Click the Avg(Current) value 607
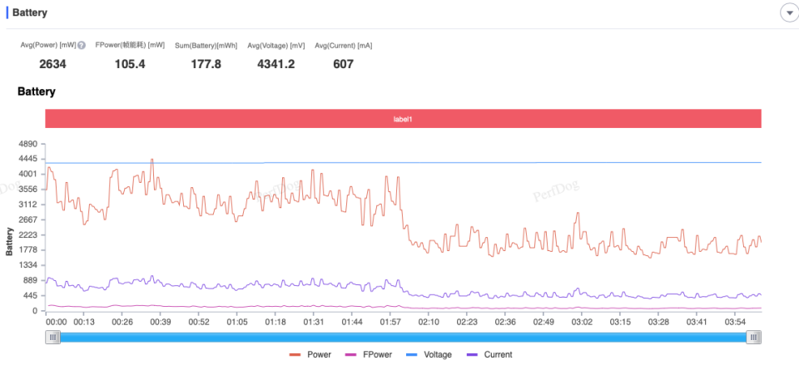 tap(343, 64)
